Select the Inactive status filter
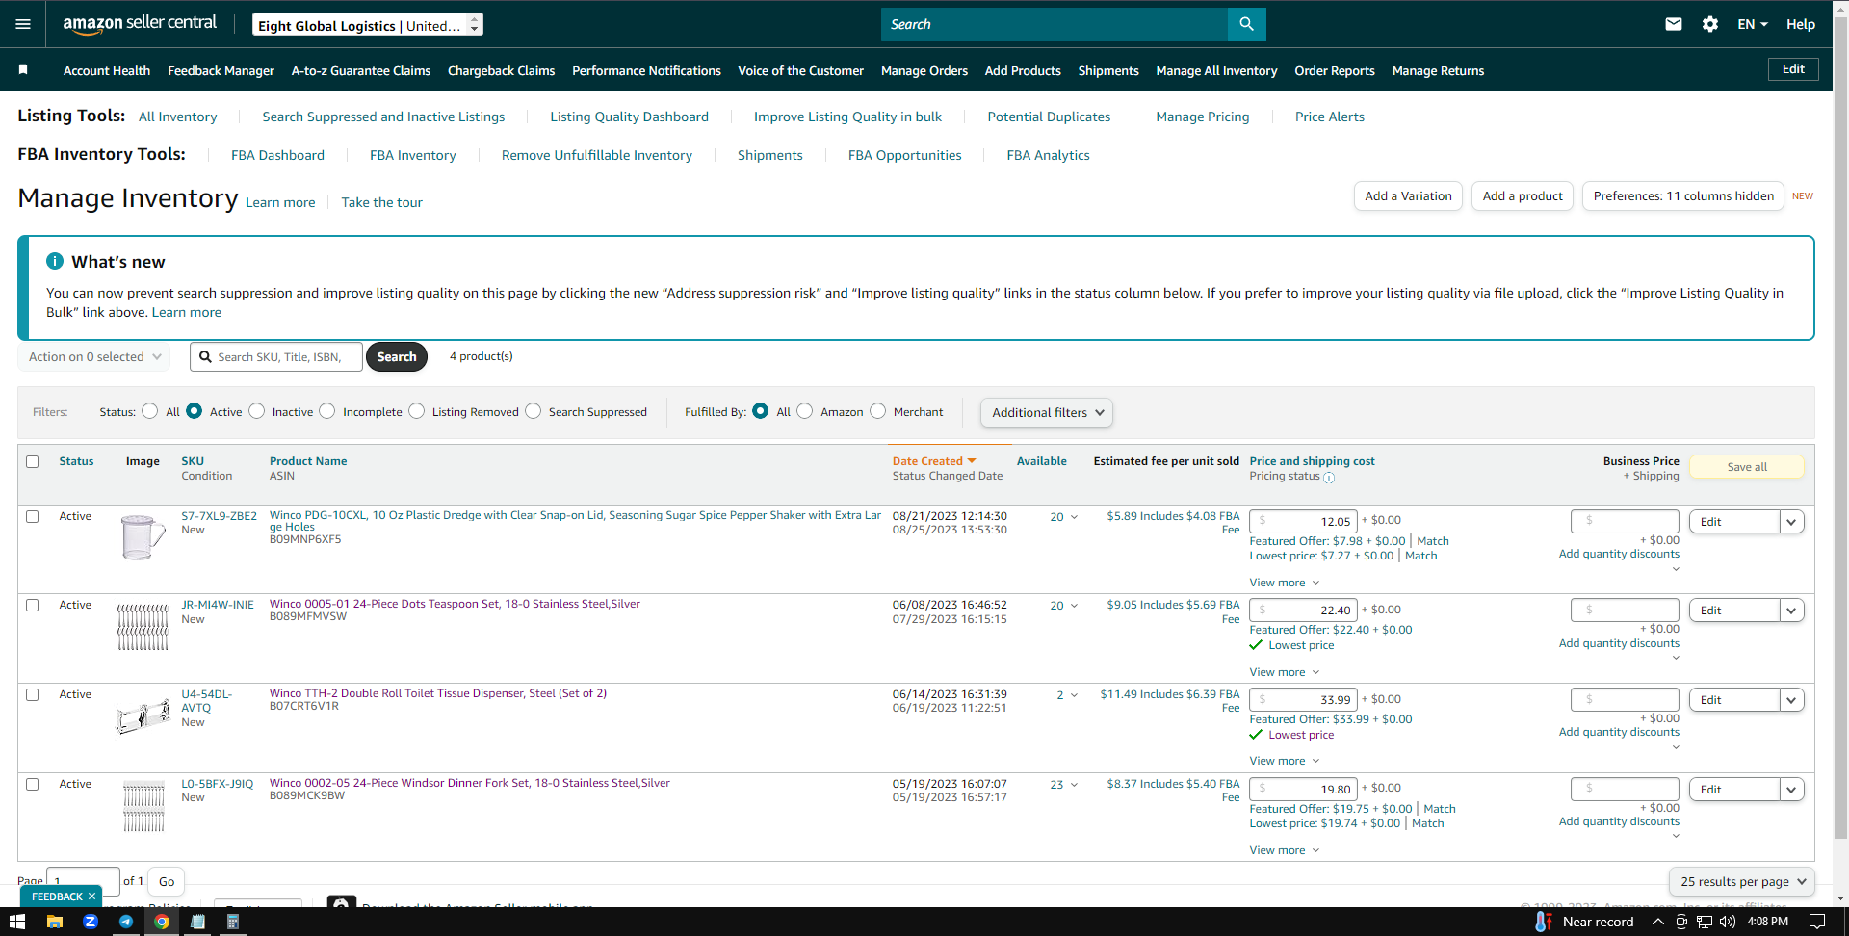Viewport: 1849px width, 936px height. (x=256, y=411)
